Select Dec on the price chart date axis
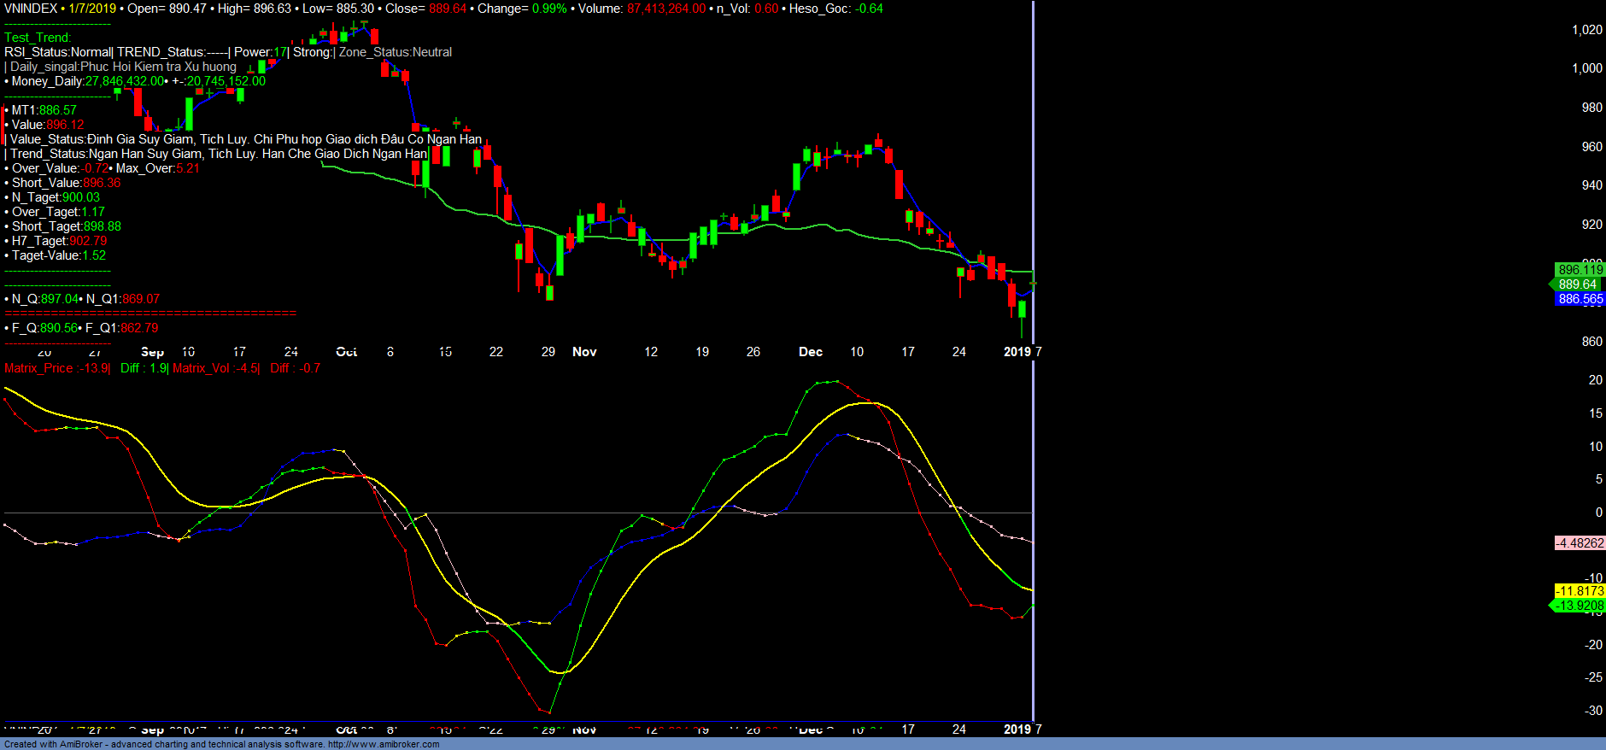Screen dimensions: 1606x750 [x=811, y=352]
